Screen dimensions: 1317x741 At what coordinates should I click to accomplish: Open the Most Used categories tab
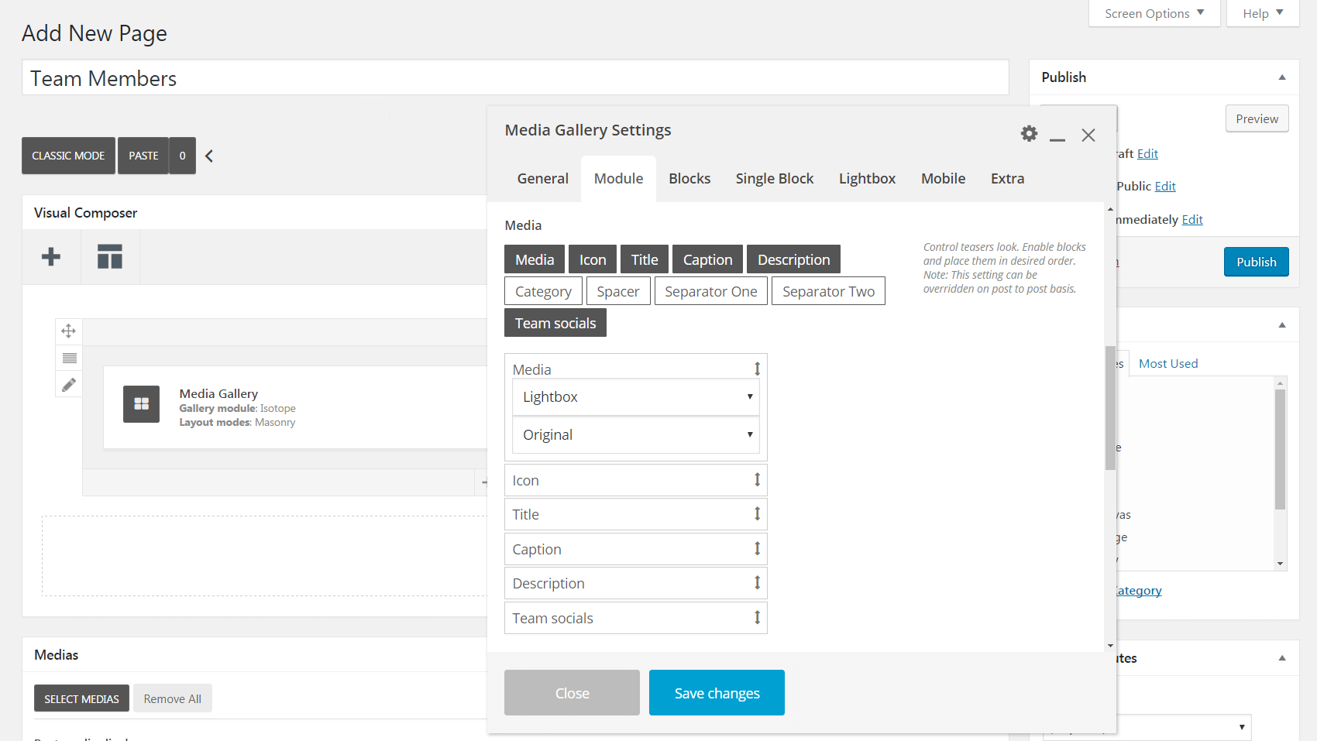coord(1168,363)
